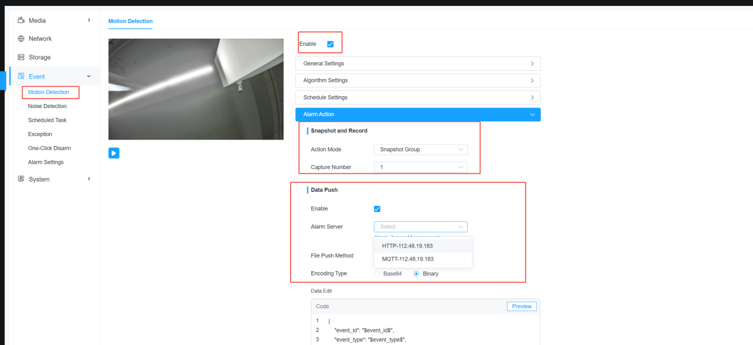
Task: Expand the Media menu arrow
Action: pos(89,20)
